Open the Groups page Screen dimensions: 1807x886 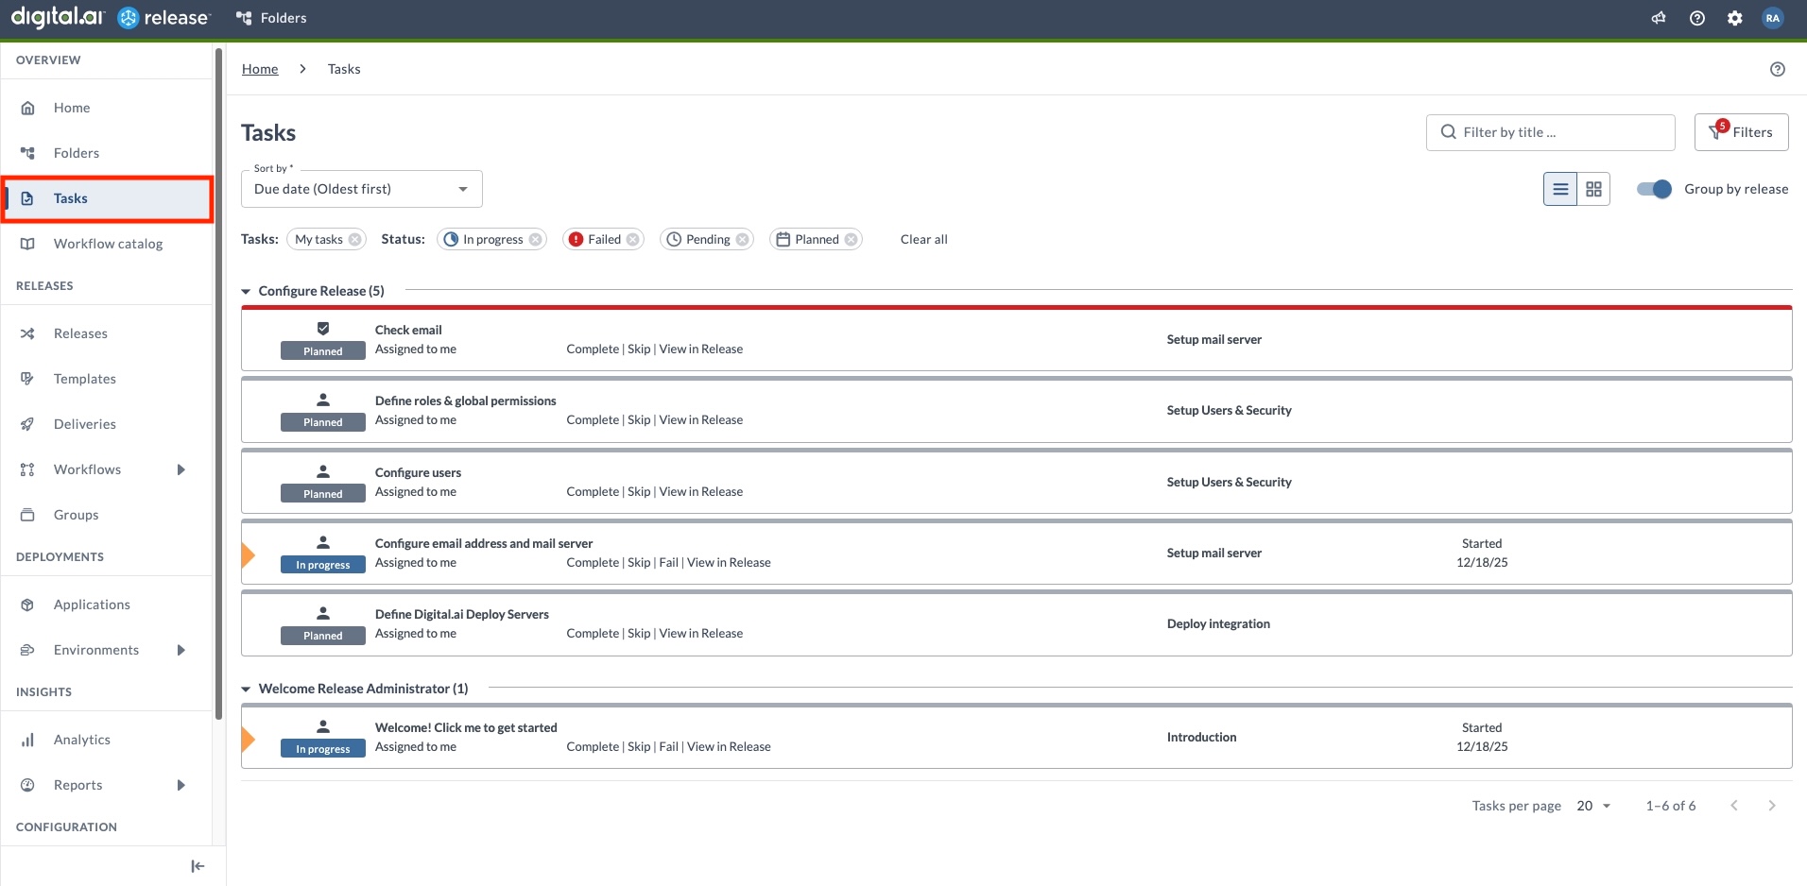(x=76, y=514)
